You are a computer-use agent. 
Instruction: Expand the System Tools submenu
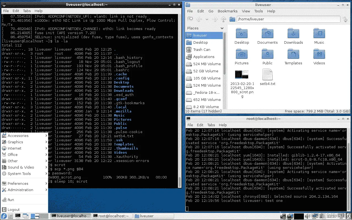(24, 174)
